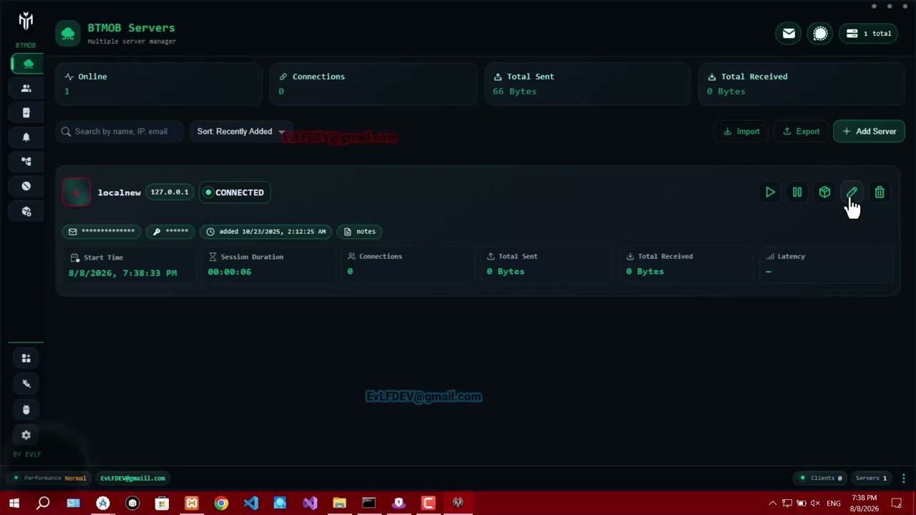Click the Export button
The image size is (916, 515).
coord(801,132)
